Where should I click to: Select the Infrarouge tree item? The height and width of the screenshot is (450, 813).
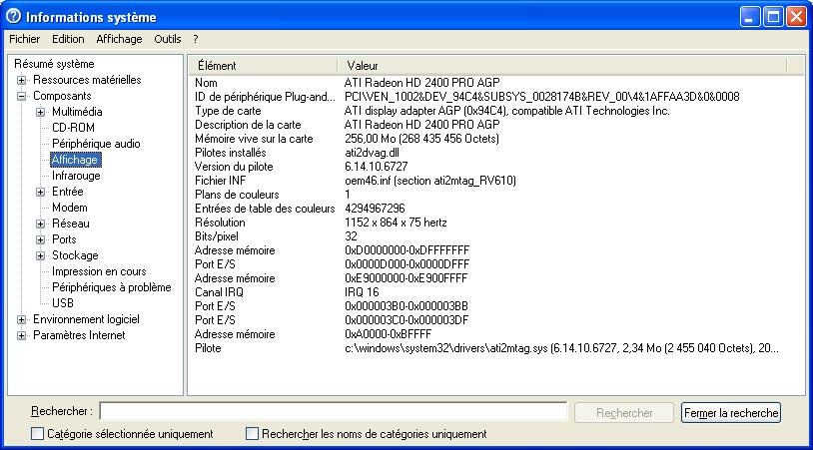76,176
